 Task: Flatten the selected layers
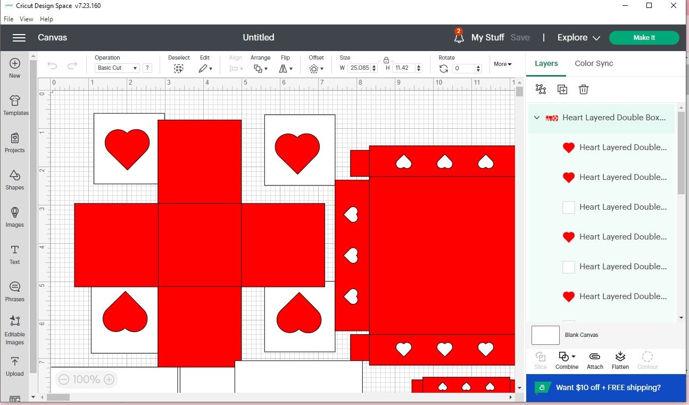[x=620, y=360]
